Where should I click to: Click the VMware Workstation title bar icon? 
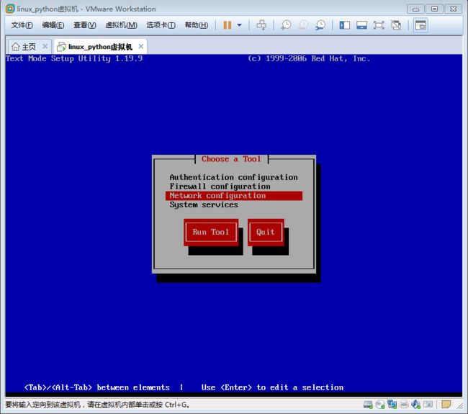pyautogui.click(x=10, y=9)
